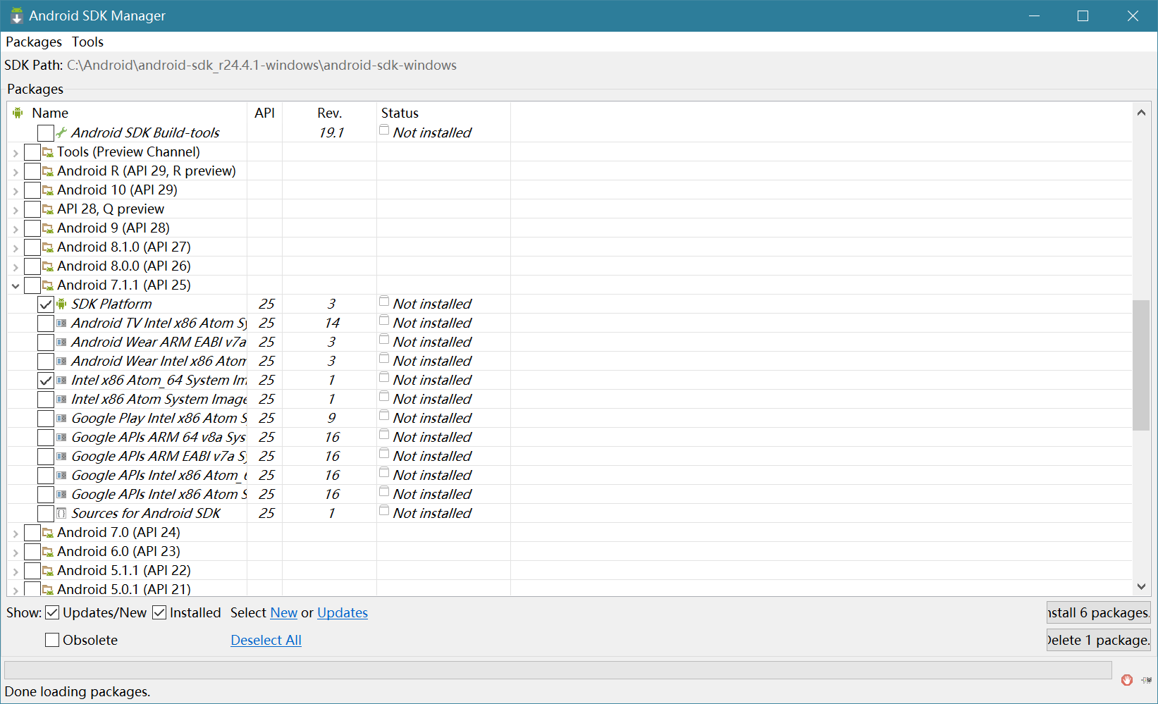This screenshot has height=704, width=1158.
Task: Expand the Android 9 (API 28) group
Action: 16,228
